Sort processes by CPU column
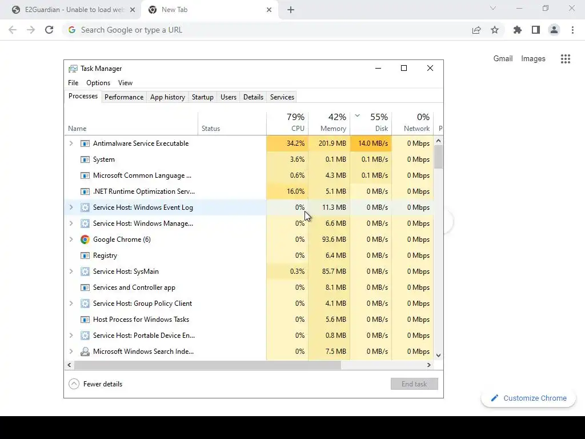 click(x=288, y=123)
